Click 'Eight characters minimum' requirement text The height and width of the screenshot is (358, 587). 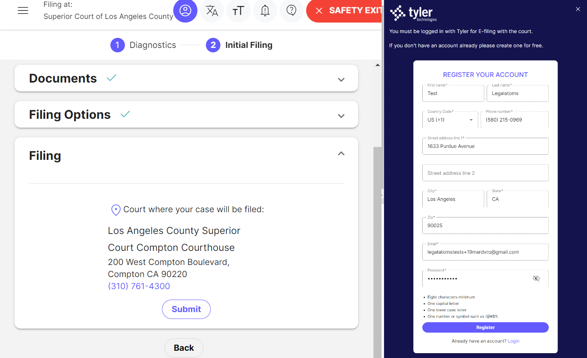pyautogui.click(x=451, y=297)
